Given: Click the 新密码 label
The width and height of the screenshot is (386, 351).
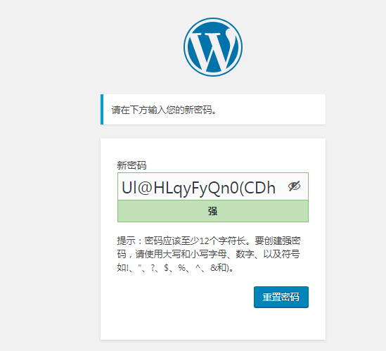Looking at the screenshot, I should (131, 165).
